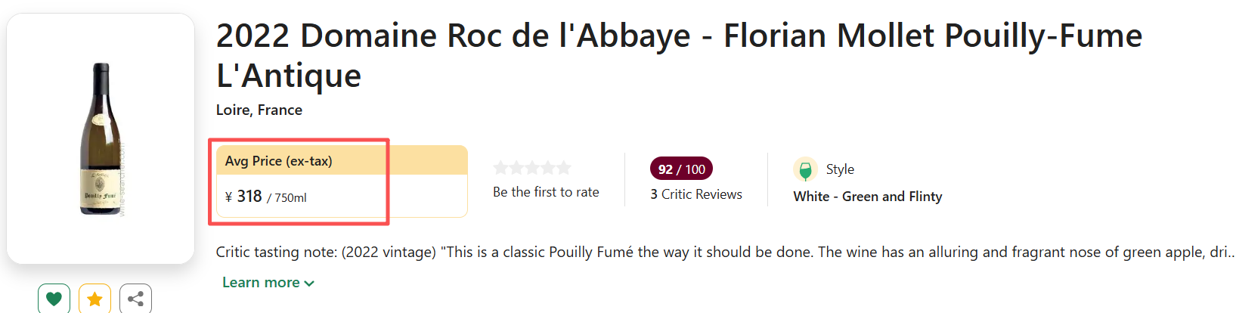Viewport: 1236px width, 313px height.
Task: Open the wine bottle thumbnail image
Action: coord(101,139)
